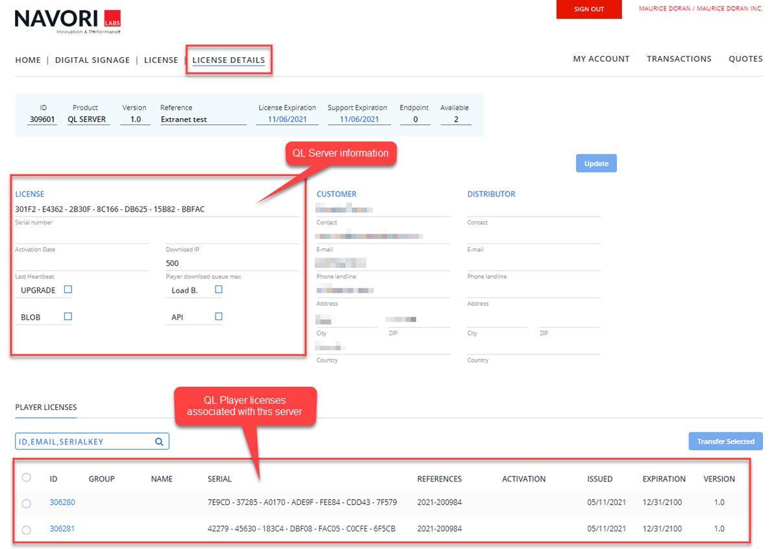The width and height of the screenshot is (780, 549).
Task: Click the VERSION column header
Action: 719,479
